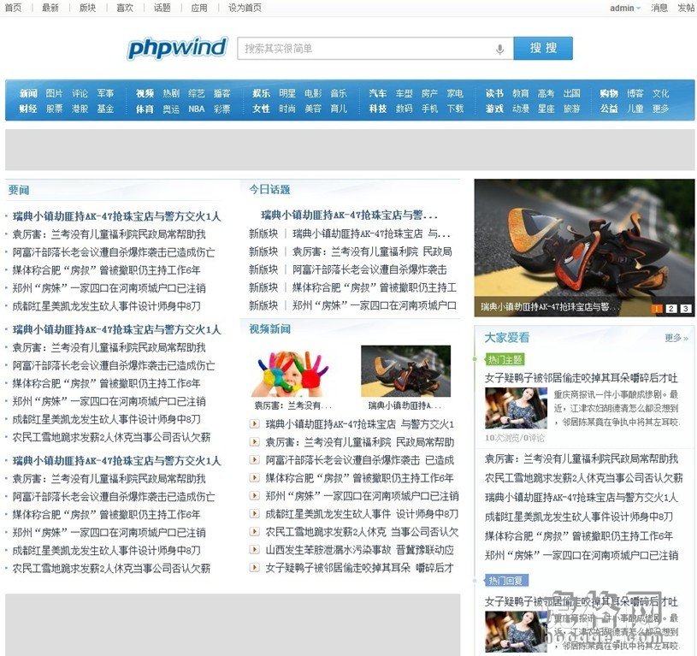Screen dimensions: 697x656
Task: Open the NBA category in the navigation
Action: coord(195,109)
